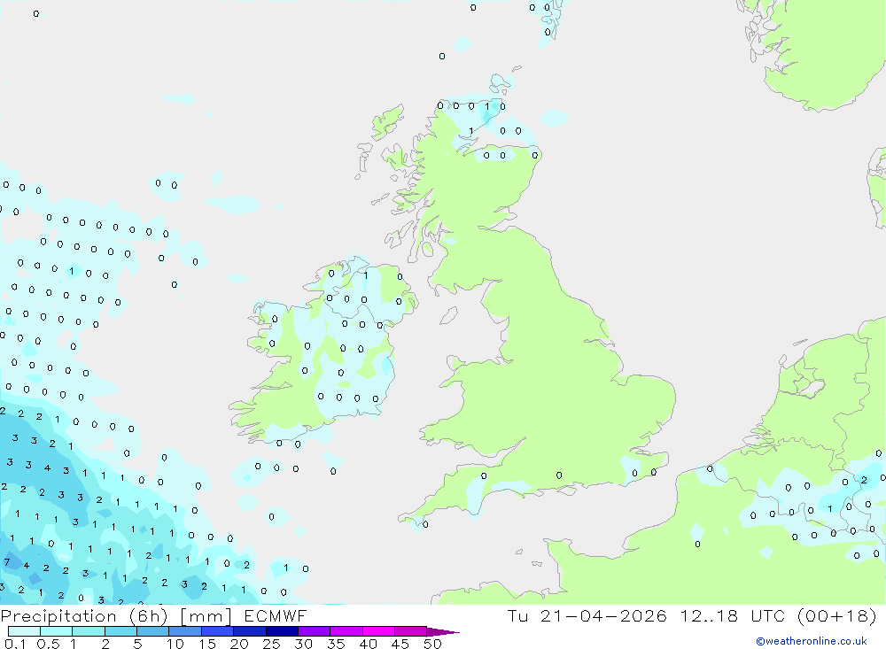Screen dimensions: 886x649
Task: Click the "ECMWF" model label
Action: (276, 615)
